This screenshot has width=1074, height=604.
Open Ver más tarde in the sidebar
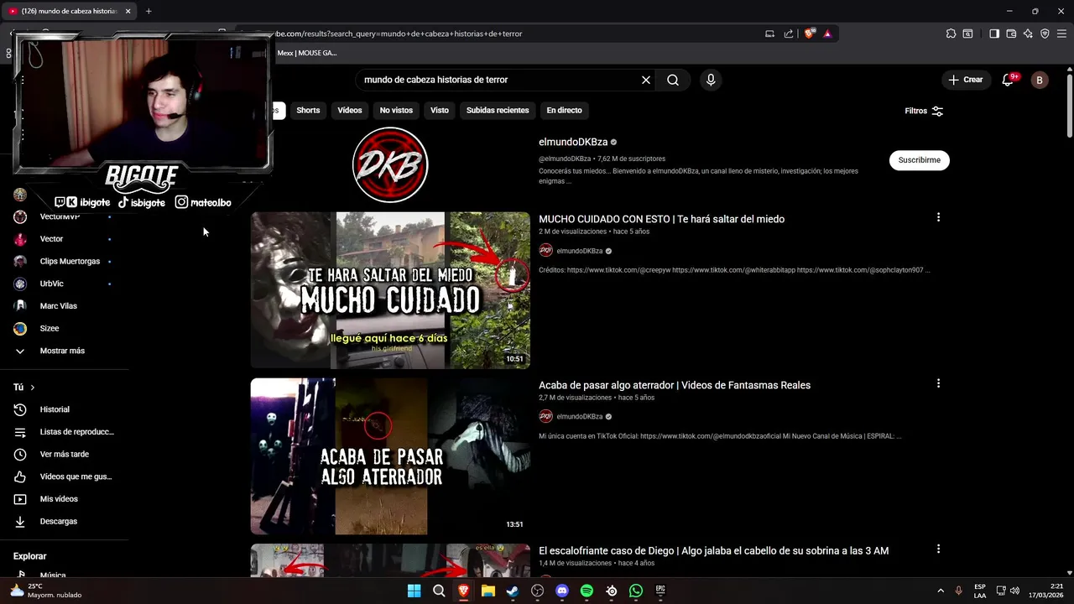point(64,454)
